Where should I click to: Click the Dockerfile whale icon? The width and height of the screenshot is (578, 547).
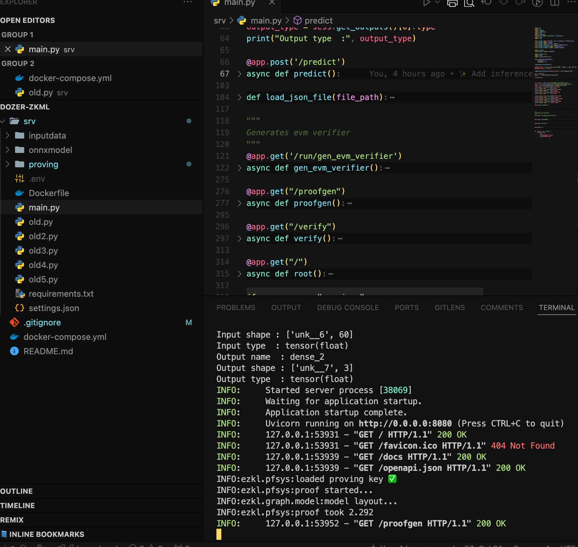(x=20, y=193)
